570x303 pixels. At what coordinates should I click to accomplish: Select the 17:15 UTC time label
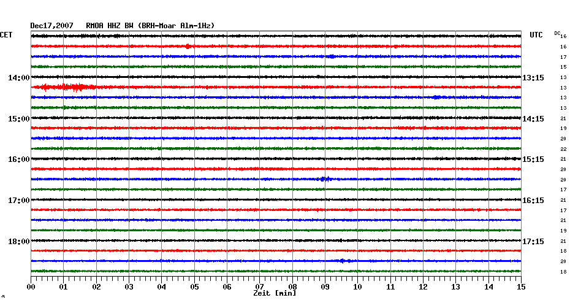coord(533,242)
